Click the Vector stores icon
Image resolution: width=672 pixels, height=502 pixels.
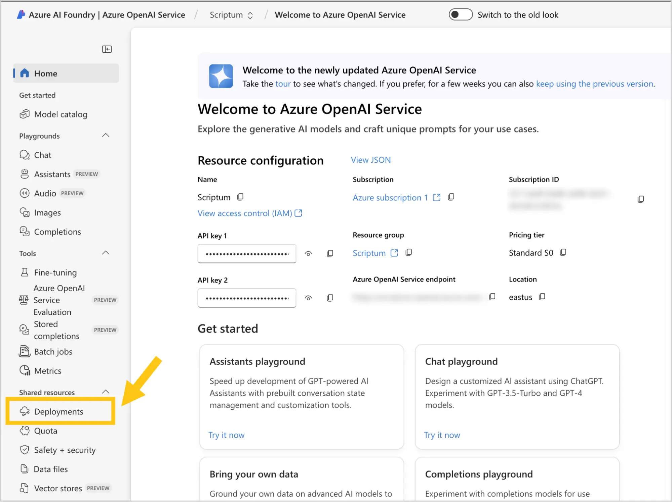pyautogui.click(x=25, y=488)
